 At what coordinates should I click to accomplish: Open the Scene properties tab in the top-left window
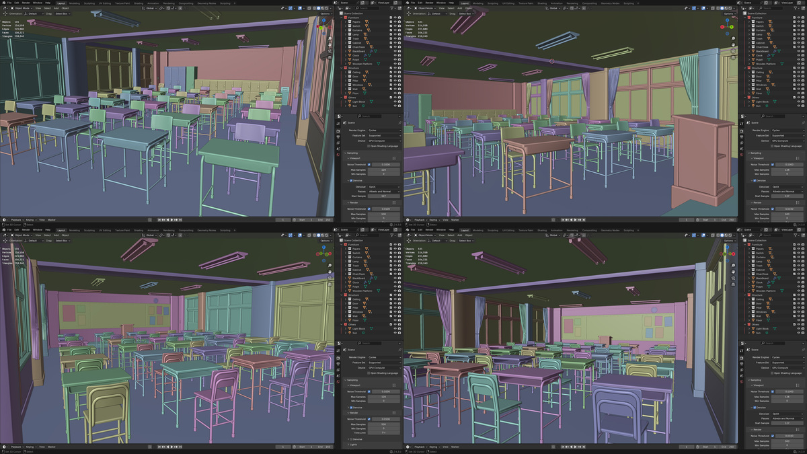click(x=338, y=149)
